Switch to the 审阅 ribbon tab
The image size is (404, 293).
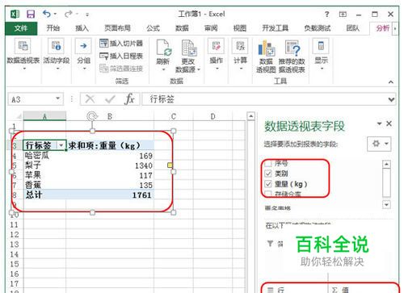click(211, 28)
